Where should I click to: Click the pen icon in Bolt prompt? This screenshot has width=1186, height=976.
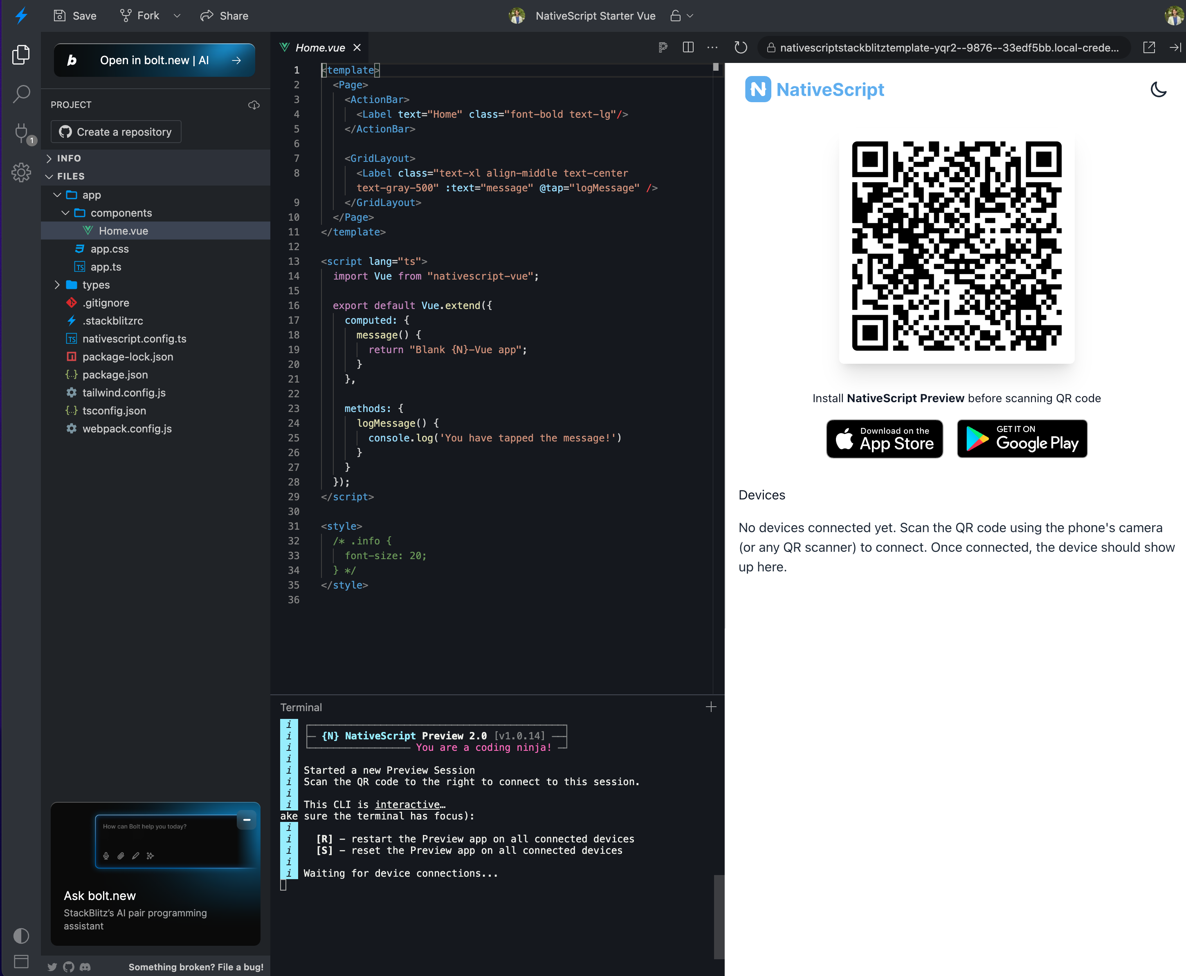(135, 856)
